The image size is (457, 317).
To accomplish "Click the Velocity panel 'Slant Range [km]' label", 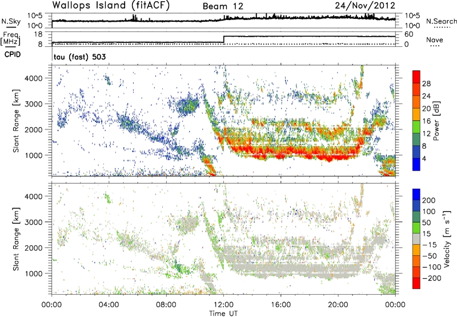I will click(x=16, y=239).
